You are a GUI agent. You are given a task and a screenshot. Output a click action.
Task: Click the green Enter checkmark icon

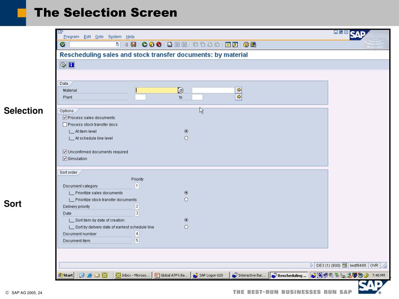63,44
